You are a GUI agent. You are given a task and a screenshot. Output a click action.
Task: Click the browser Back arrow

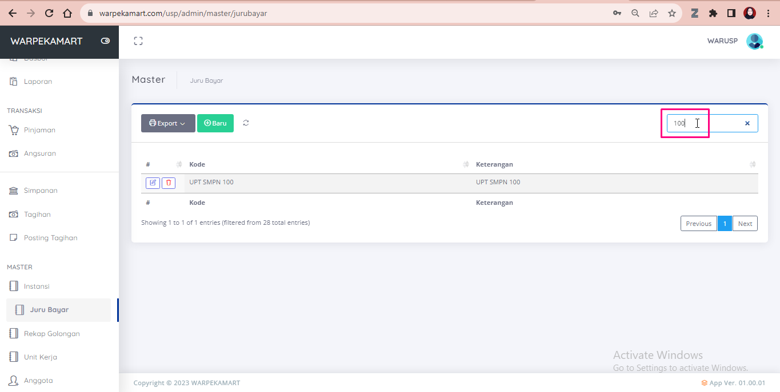click(x=13, y=13)
